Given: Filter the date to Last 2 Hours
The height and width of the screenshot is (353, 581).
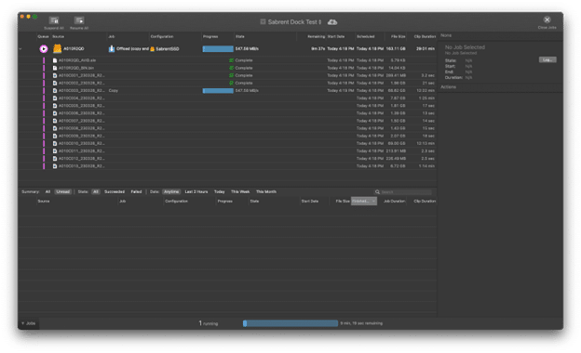Looking at the screenshot, I should 196,192.
